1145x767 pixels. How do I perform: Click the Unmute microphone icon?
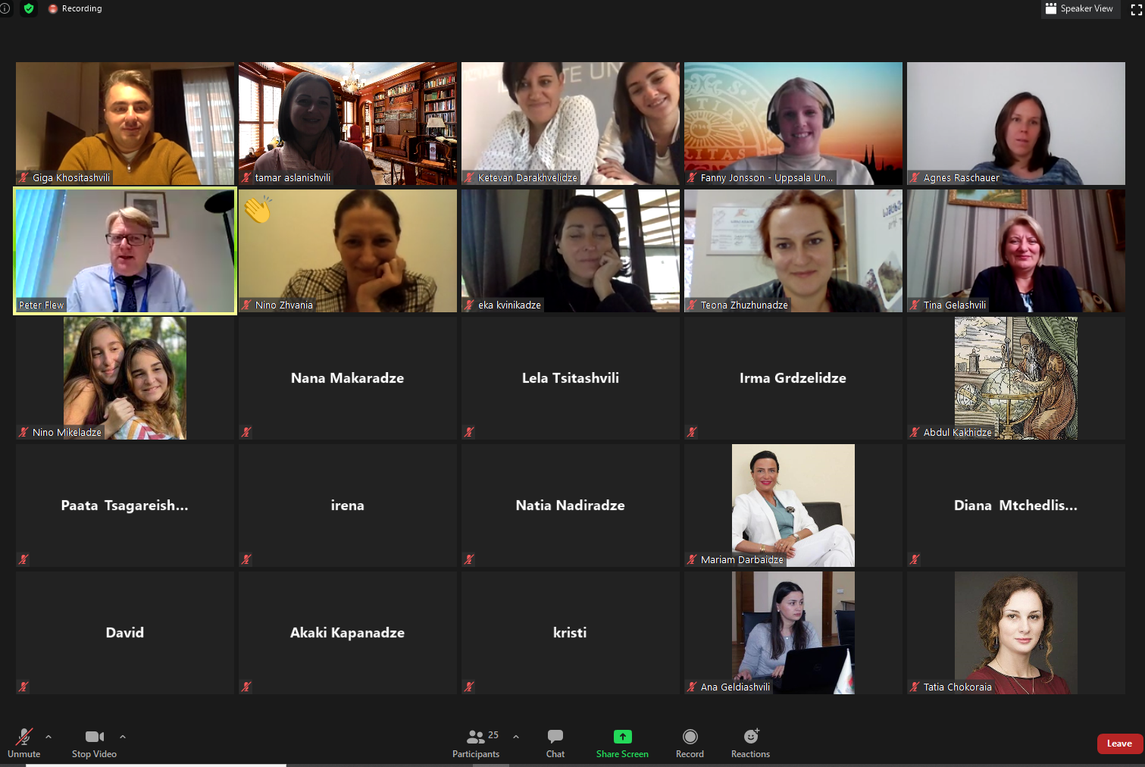24,736
